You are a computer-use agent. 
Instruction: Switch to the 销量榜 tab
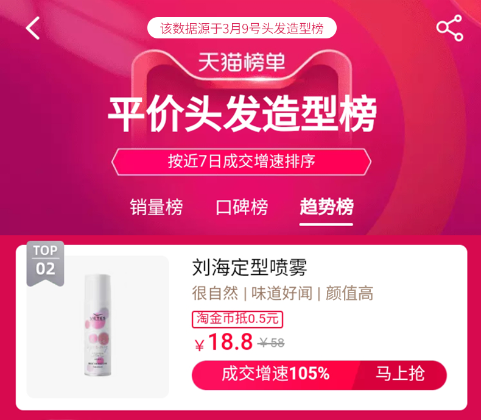[x=156, y=207]
